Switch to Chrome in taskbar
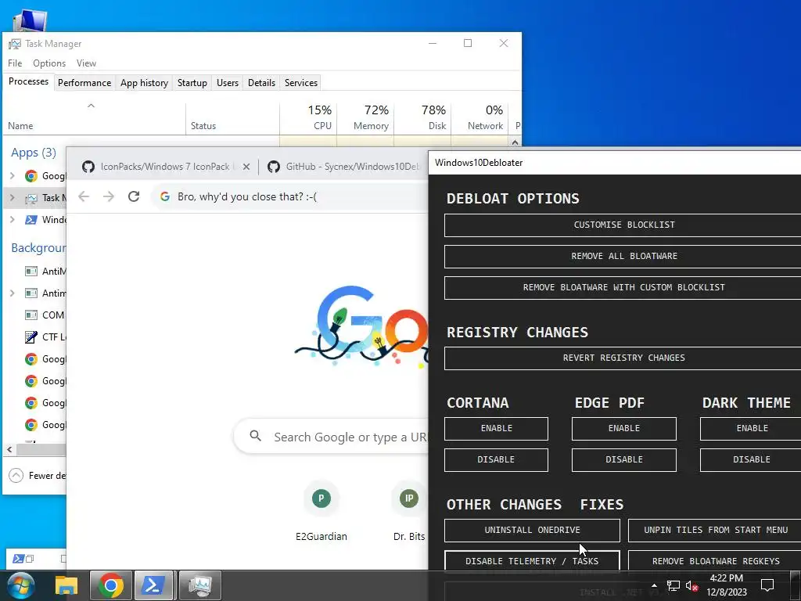Image resolution: width=801 pixels, height=601 pixels. point(111,585)
